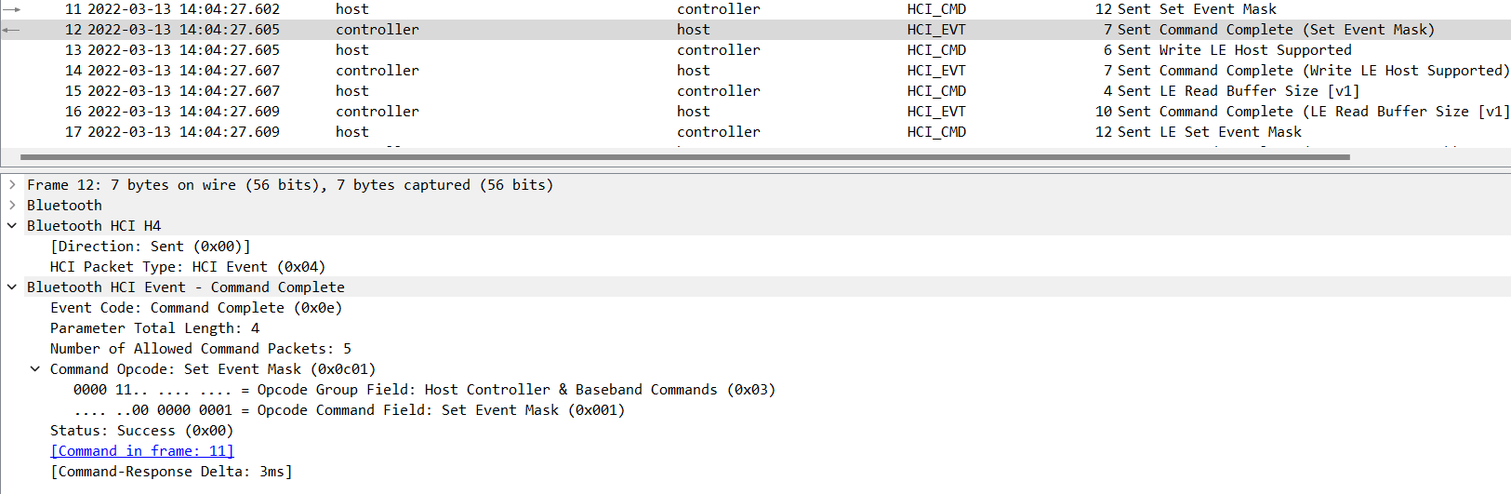Screen dimensions: 1511x494
Task: Click HCI_CMD protocol cell in packet 15
Action: click(x=936, y=91)
